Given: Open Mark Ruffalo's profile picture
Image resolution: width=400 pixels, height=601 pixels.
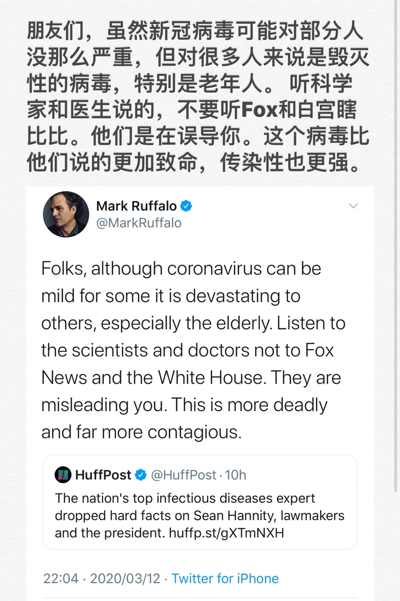Looking at the screenshot, I should pyautogui.click(x=66, y=214).
